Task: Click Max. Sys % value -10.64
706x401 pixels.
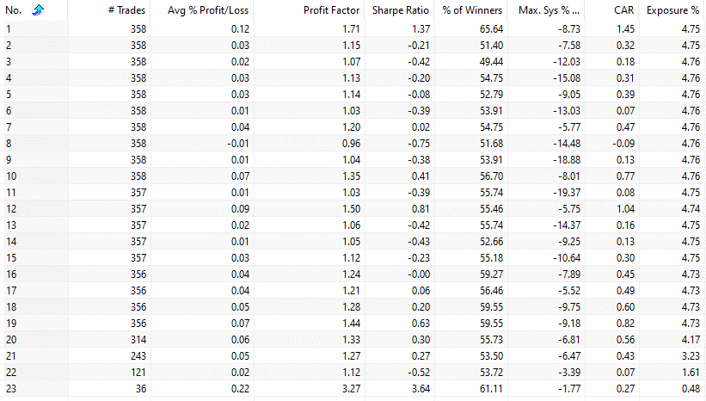Action: tap(567, 257)
